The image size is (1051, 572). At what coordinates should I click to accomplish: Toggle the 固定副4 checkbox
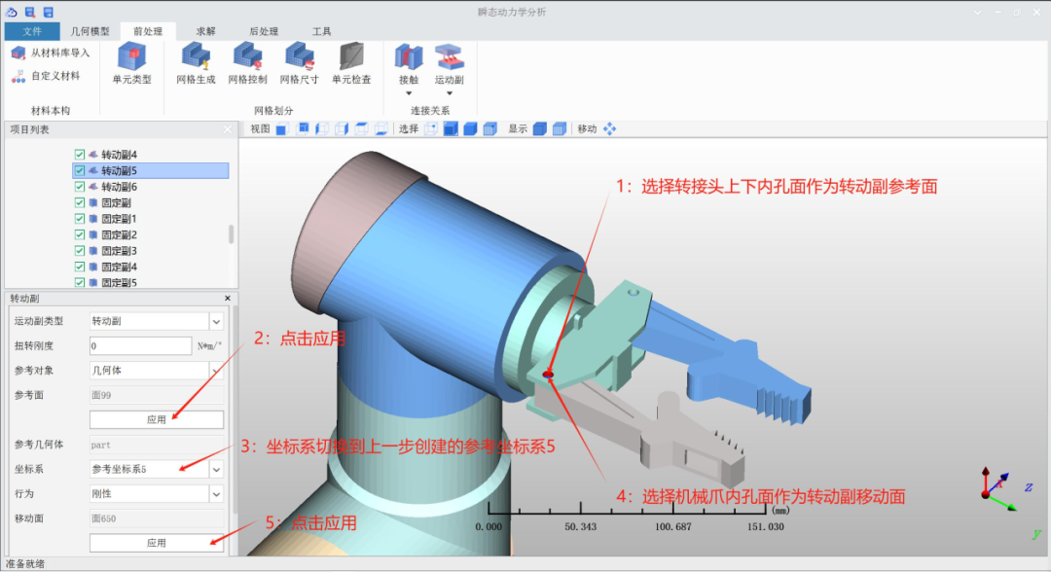pos(80,268)
